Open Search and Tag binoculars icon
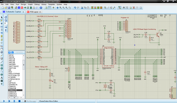The width and height of the screenshot is (177, 103). pyautogui.click(x=124, y=8)
